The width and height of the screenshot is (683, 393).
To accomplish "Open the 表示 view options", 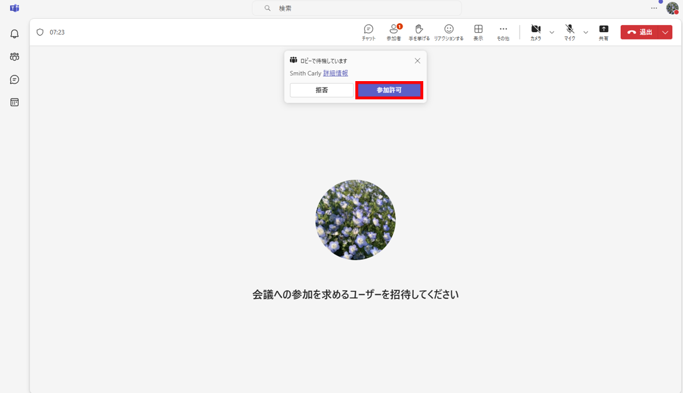I will coord(478,31).
